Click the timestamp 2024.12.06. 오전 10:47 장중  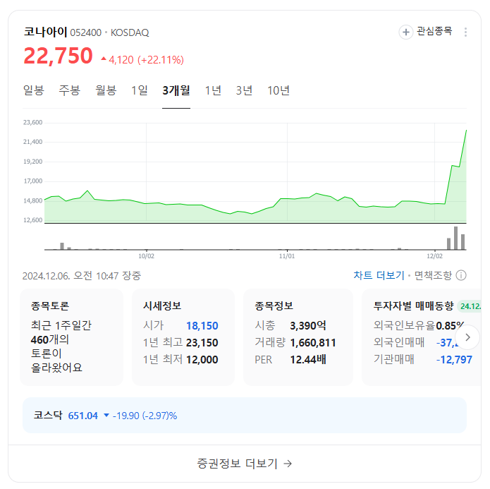(82, 276)
